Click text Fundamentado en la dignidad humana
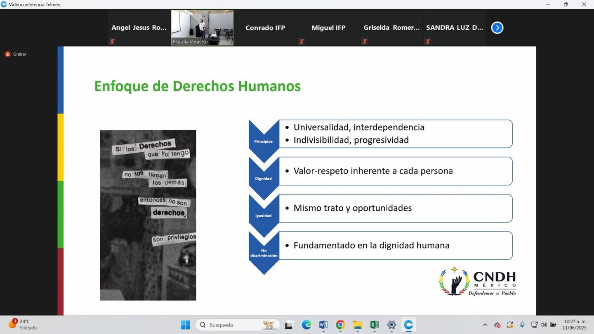594x334 pixels. click(x=371, y=245)
